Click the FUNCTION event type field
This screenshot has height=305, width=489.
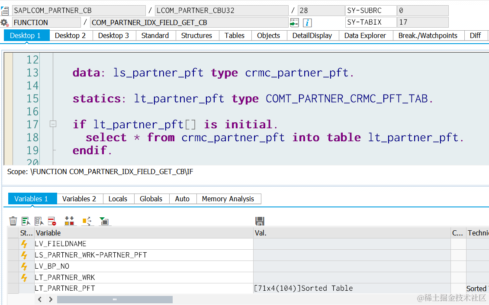point(46,22)
